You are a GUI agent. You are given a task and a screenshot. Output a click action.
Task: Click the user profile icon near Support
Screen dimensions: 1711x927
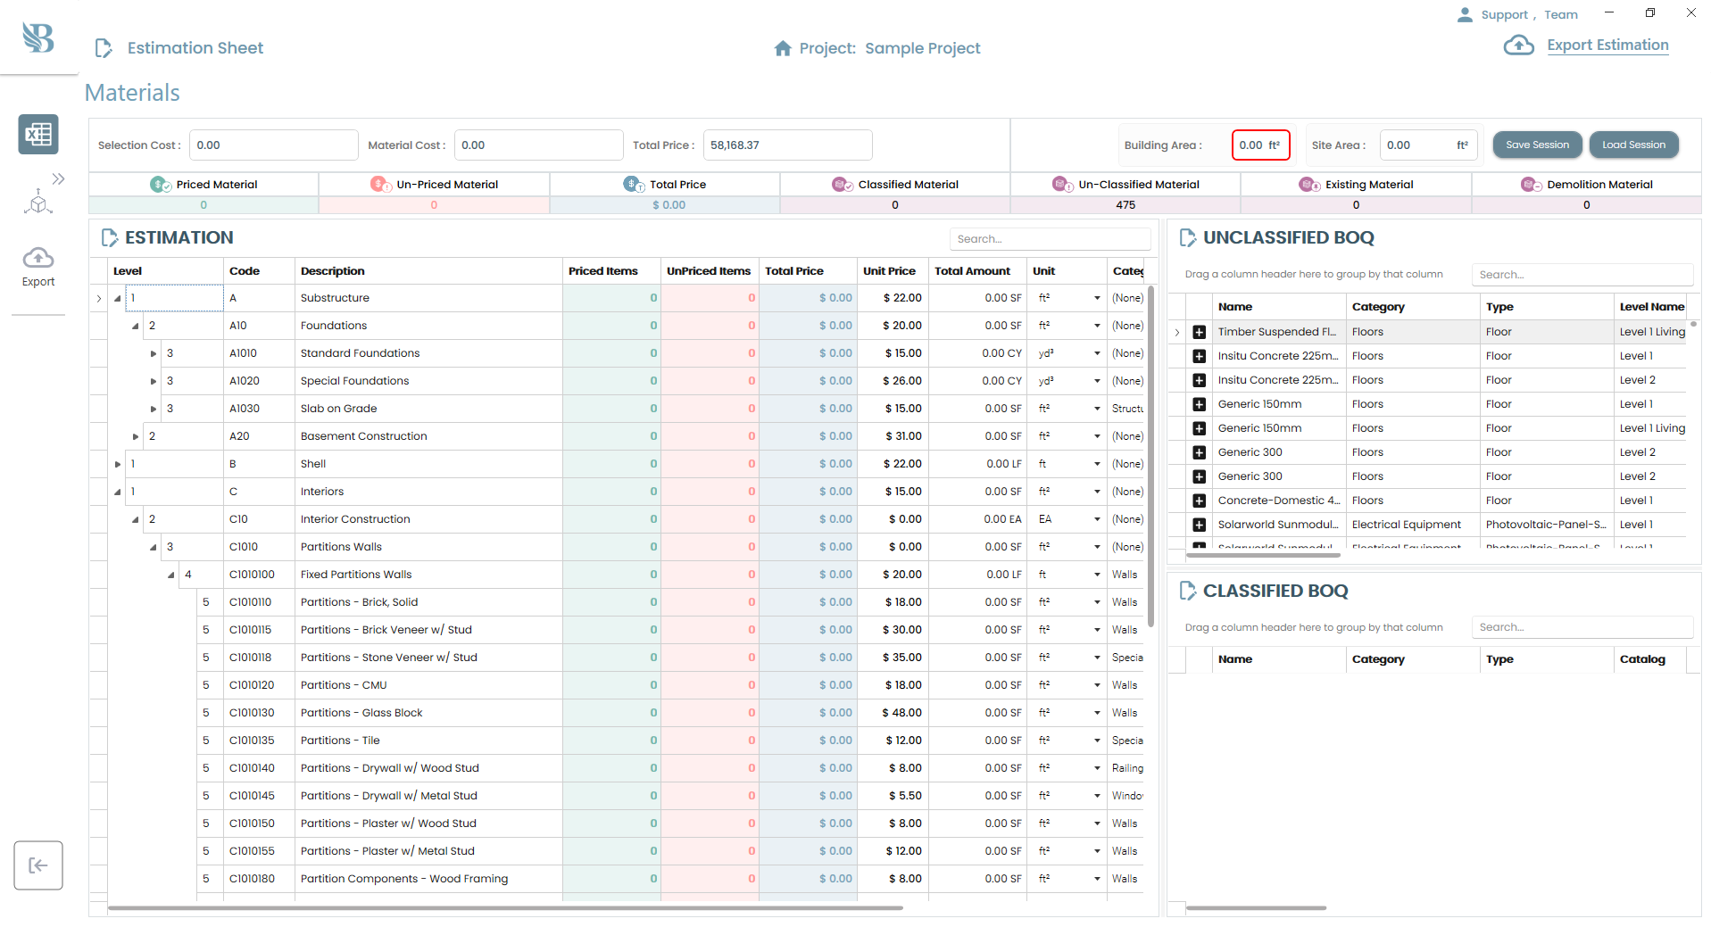tap(1465, 15)
